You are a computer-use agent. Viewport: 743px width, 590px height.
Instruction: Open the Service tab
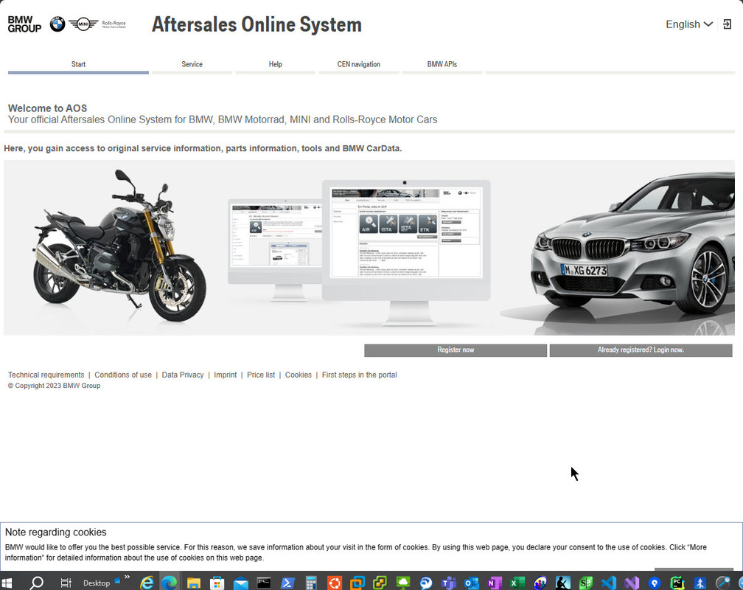click(192, 64)
